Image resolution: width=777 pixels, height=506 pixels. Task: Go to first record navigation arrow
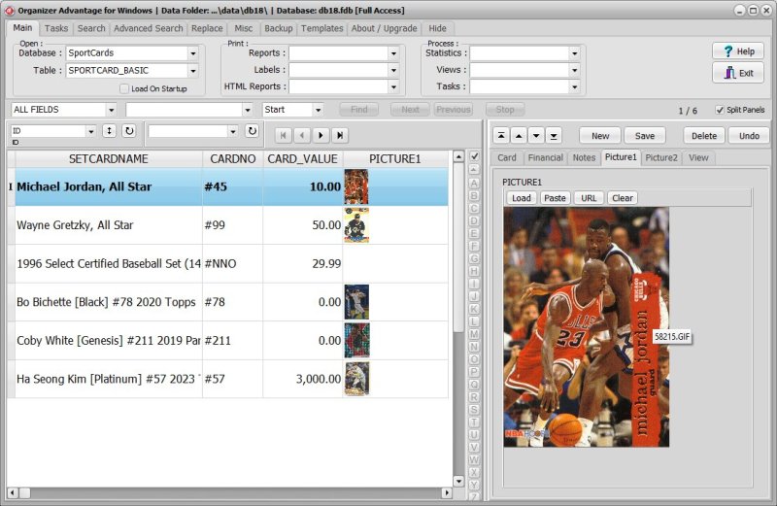pos(283,135)
